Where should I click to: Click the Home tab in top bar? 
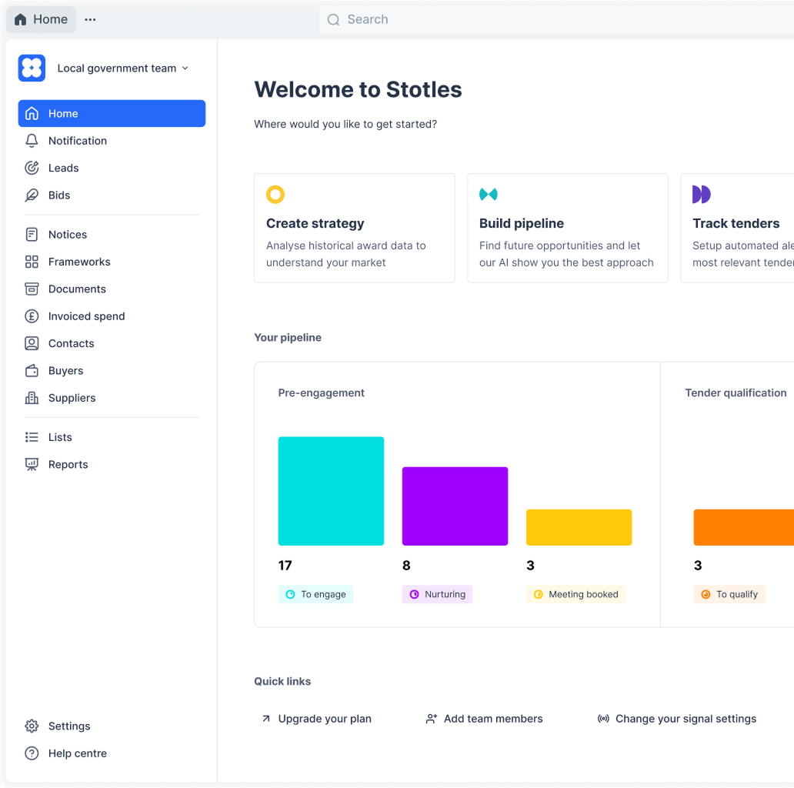point(41,20)
